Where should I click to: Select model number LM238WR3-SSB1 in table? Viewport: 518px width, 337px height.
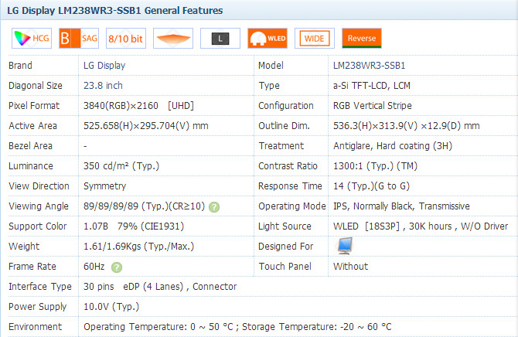(x=369, y=66)
